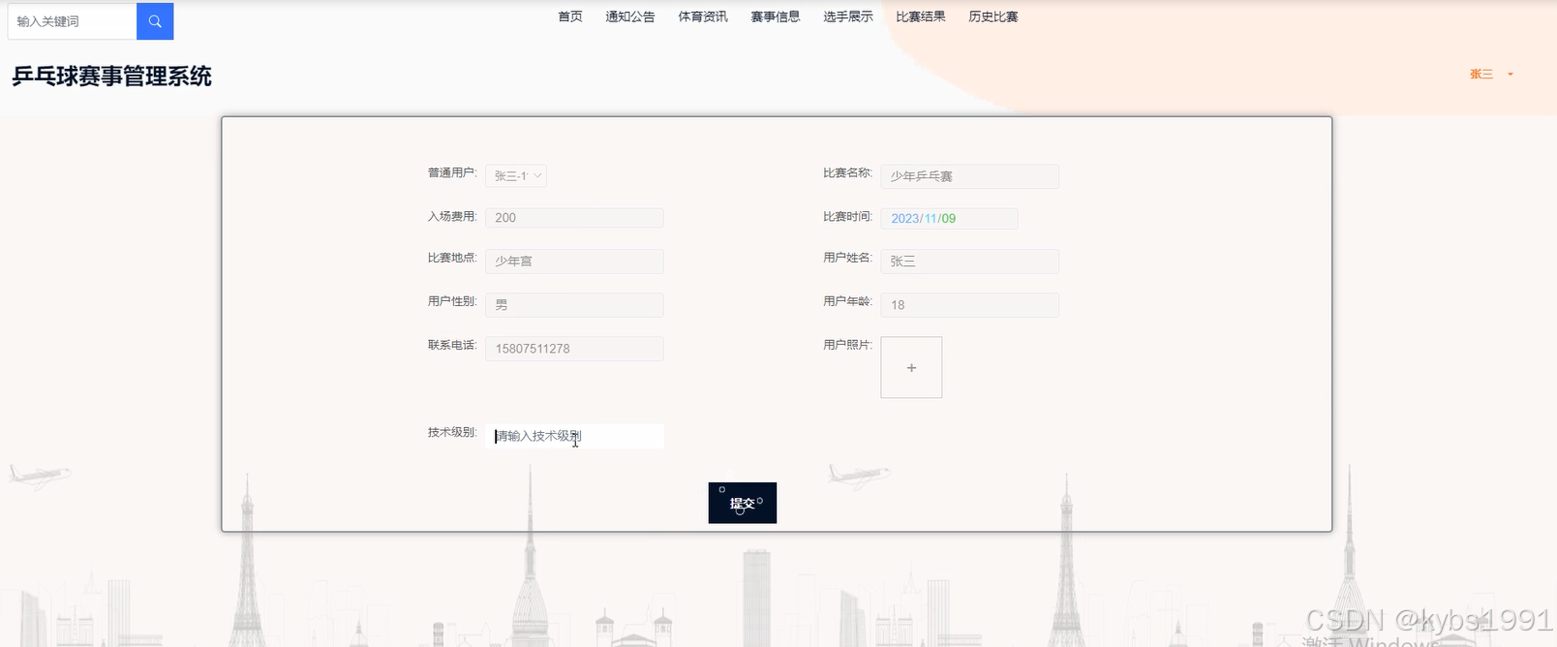Focus the 技术级别 input field
The width and height of the screenshot is (1557, 647).
(x=574, y=436)
